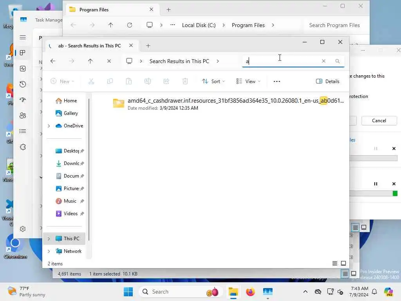Click the Copy toolbar icon
Viewport: 401px width, 301px height.
(x=110, y=82)
